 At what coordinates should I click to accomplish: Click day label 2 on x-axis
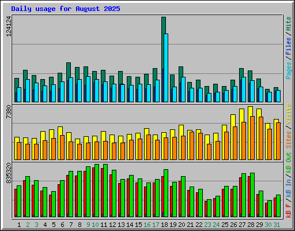(28, 225)
